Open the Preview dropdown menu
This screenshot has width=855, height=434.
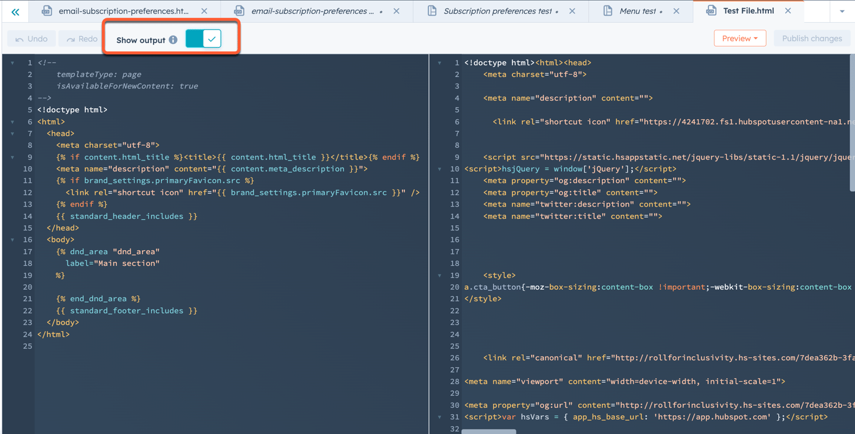[x=740, y=38]
